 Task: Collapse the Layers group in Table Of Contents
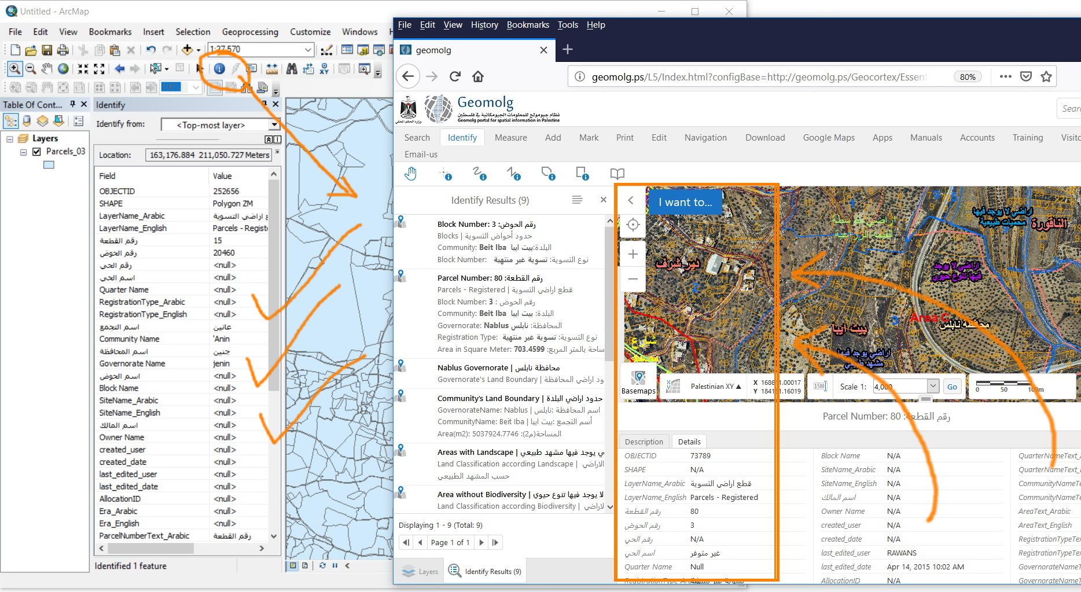coord(10,139)
